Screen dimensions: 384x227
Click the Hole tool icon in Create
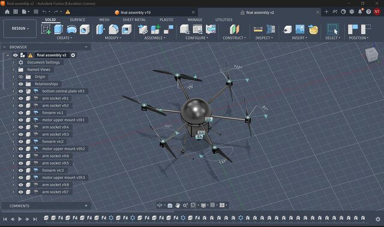pos(85,29)
